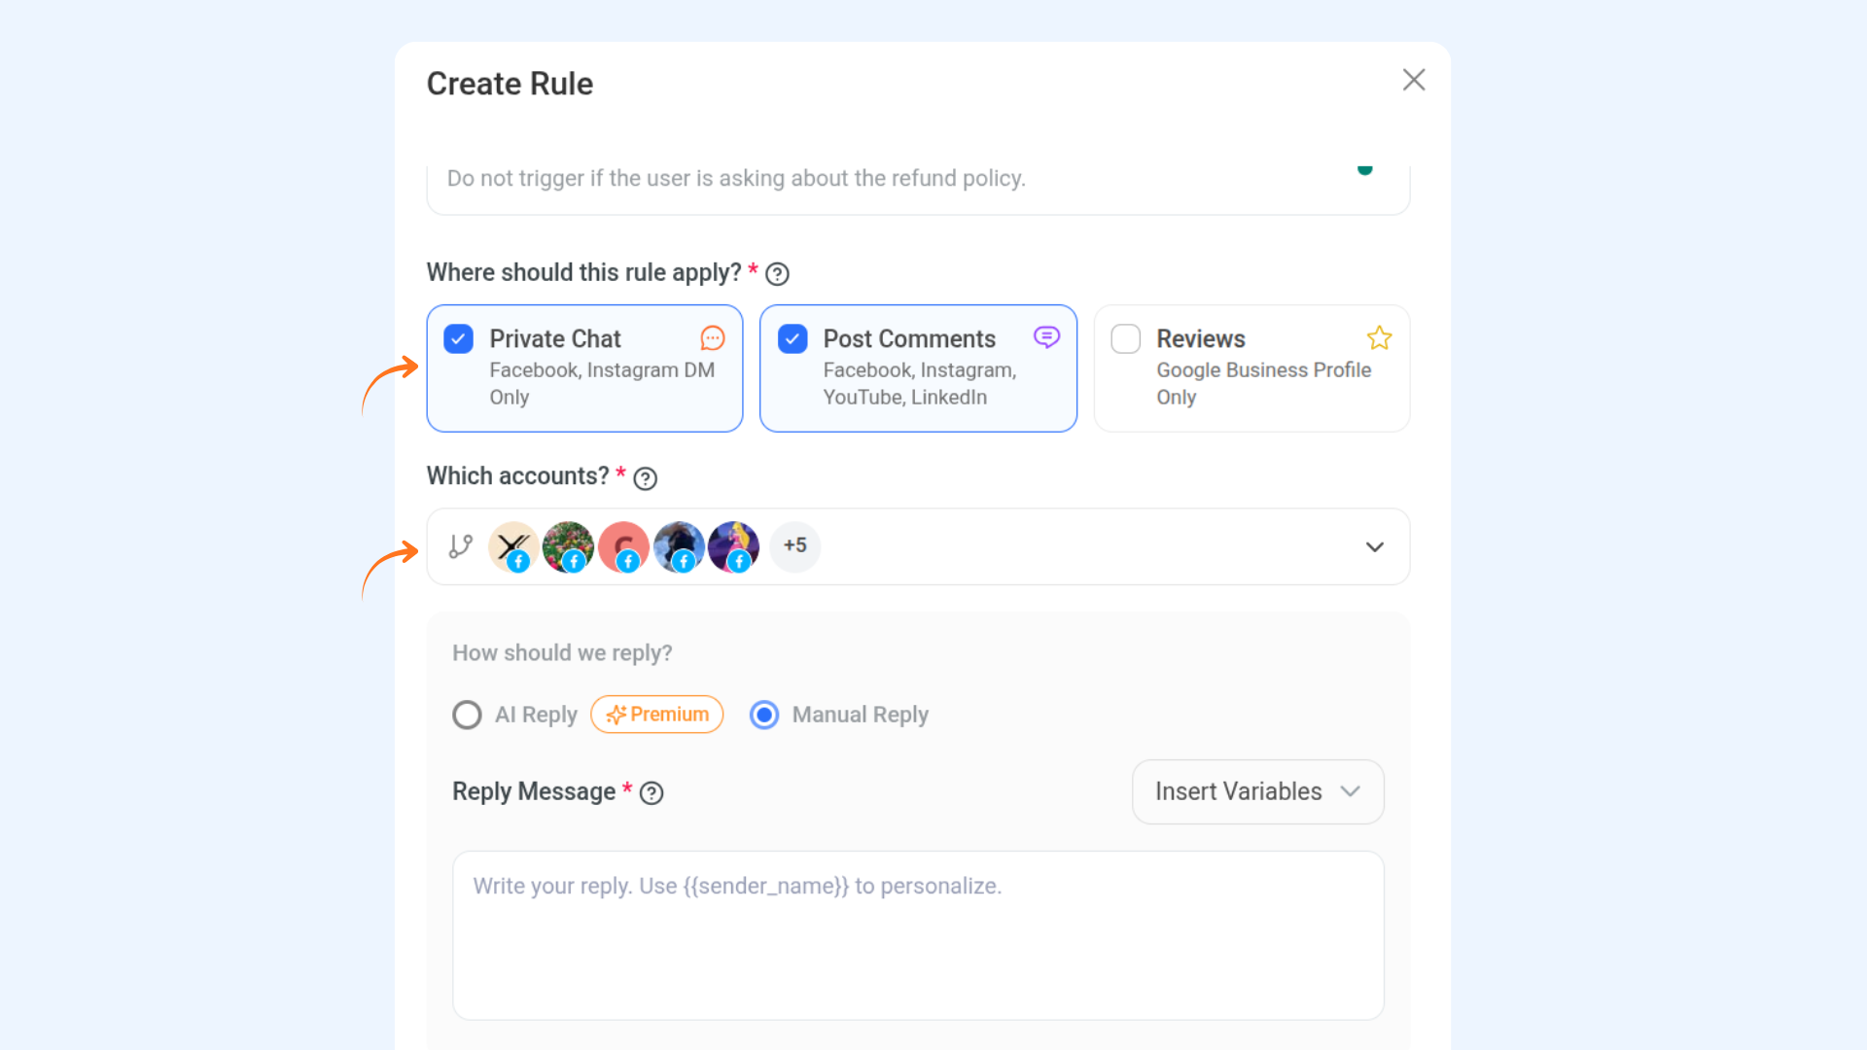
Task: Select the AI Reply radio option
Action: click(x=467, y=715)
